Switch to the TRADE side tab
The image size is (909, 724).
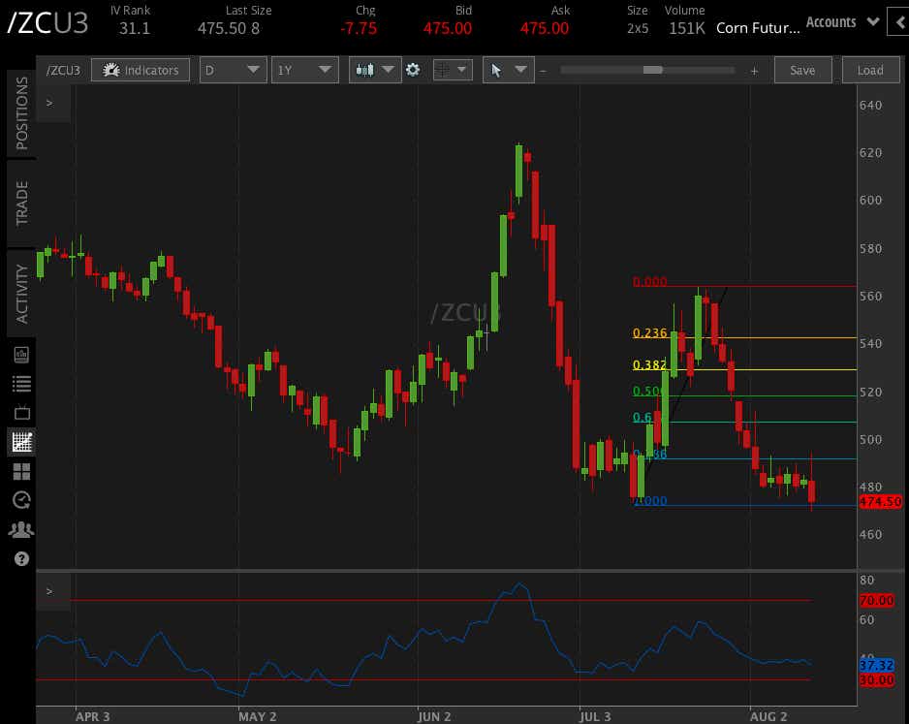[x=21, y=204]
